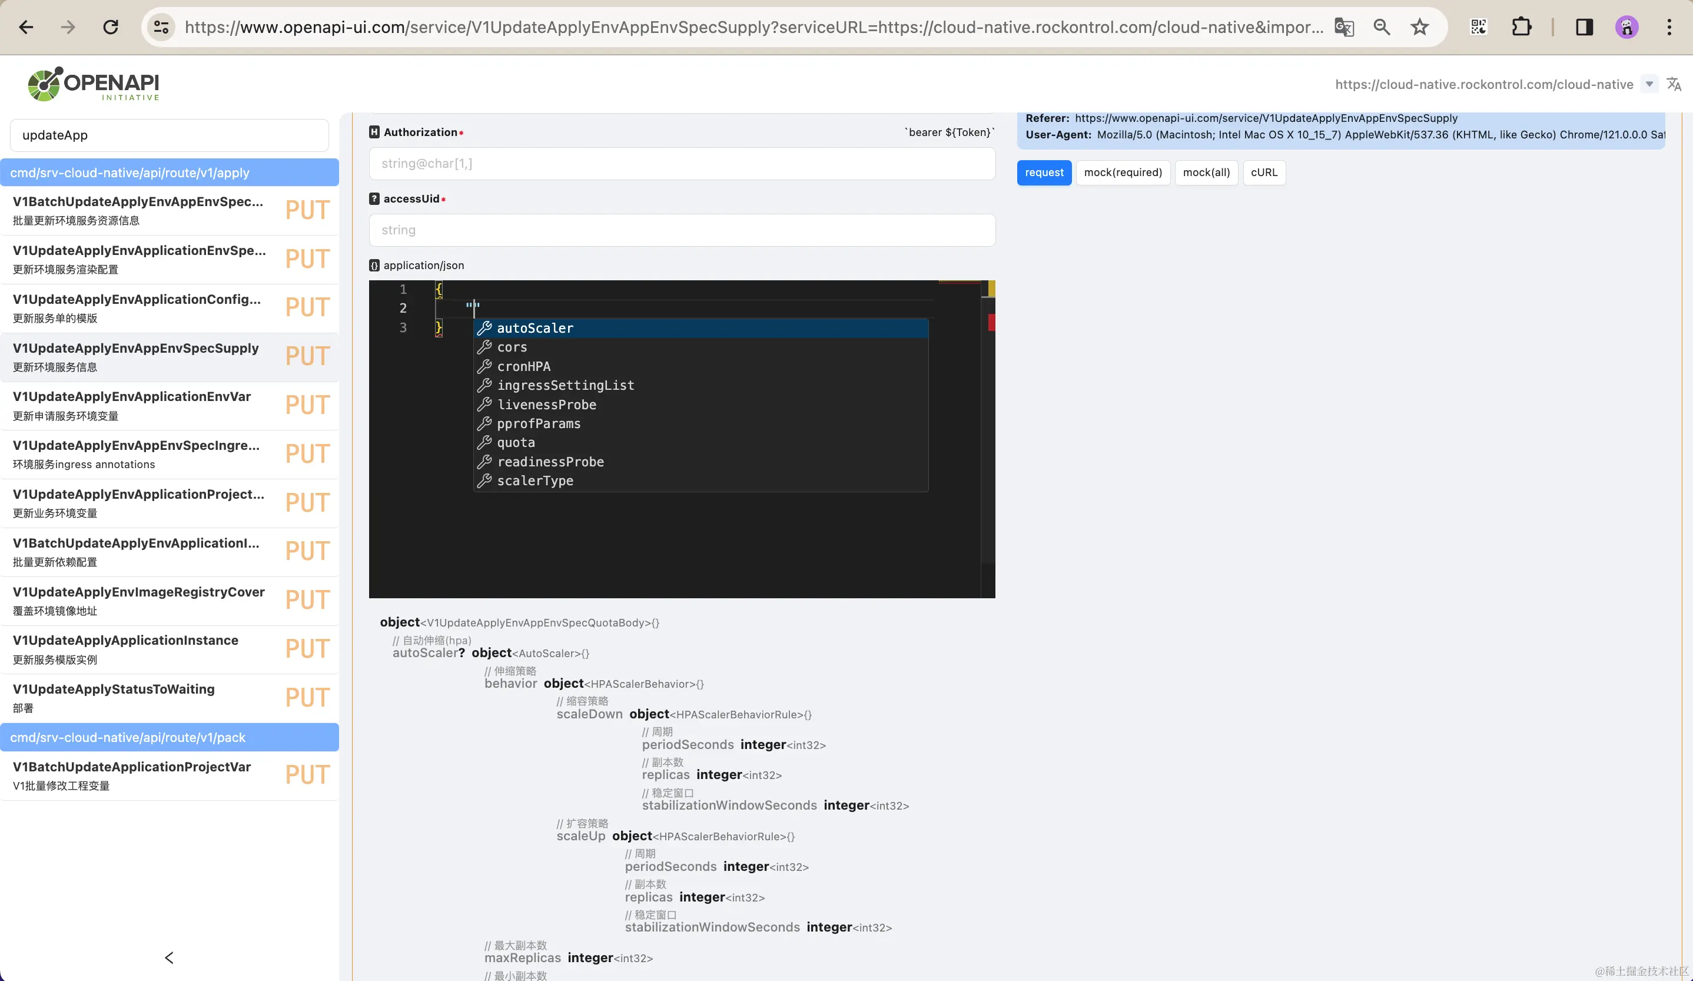Go forward using browser forward arrow
The image size is (1693, 981).
tap(68, 27)
